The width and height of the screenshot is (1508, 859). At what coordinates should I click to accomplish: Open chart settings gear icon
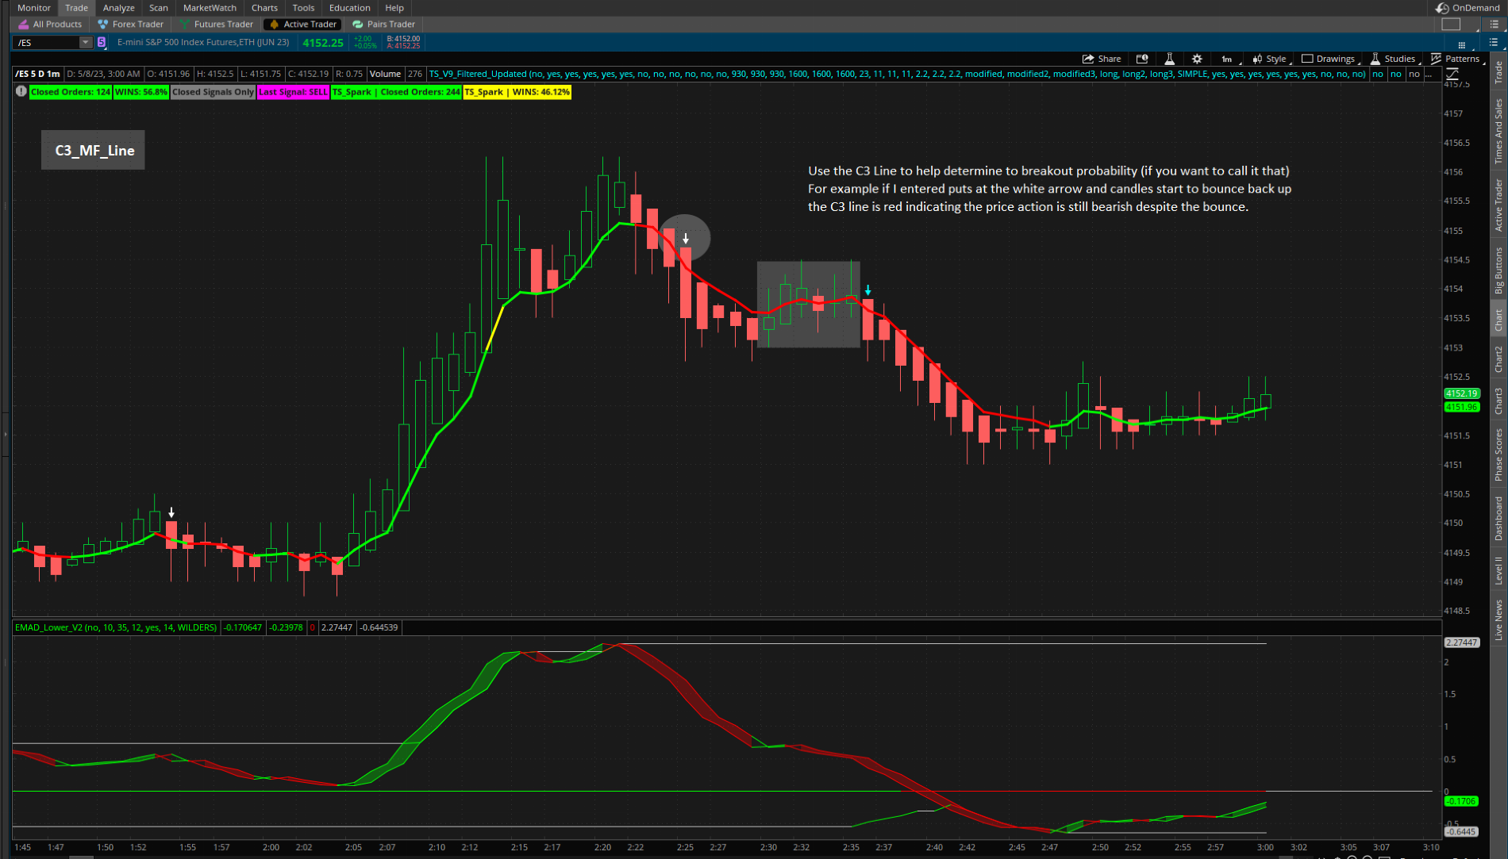pyautogui.click(x=1197, y=59)
